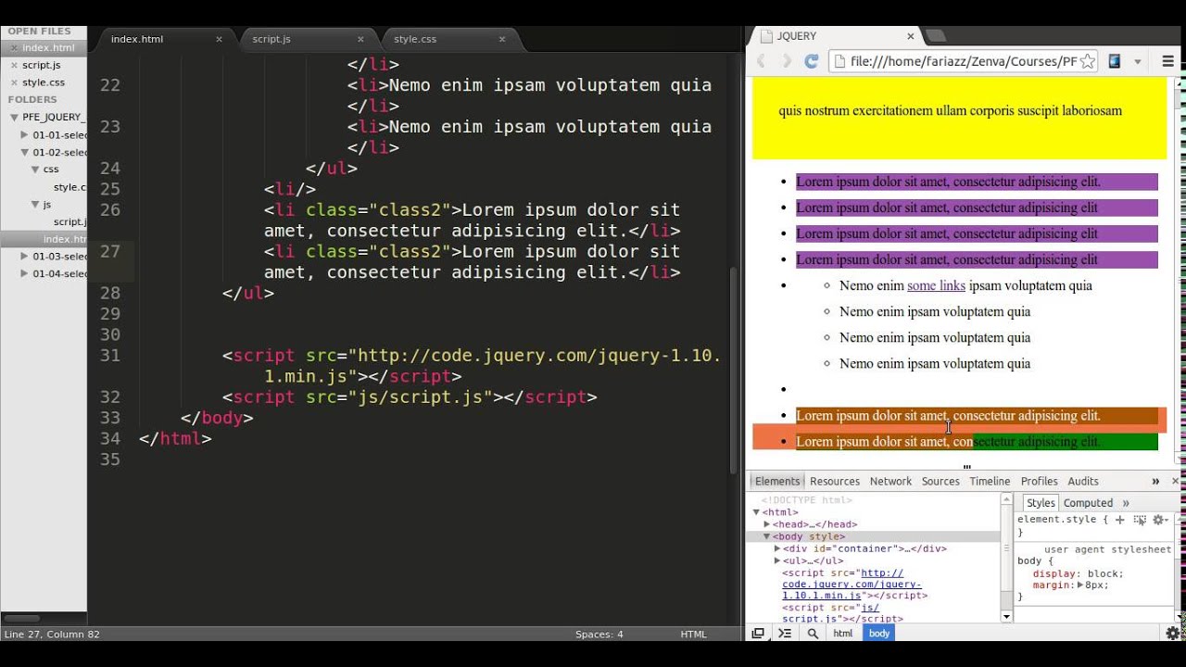Screen dimensions: 1186x667
Task: Collapse the body node in DOM tree
Action: coord(767,536)
